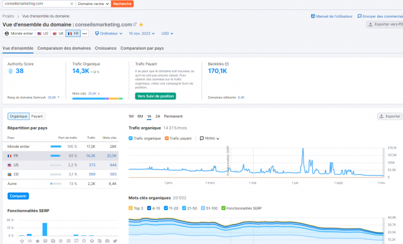Click the organic keywords distribution color bar

(x=98, y=99)
